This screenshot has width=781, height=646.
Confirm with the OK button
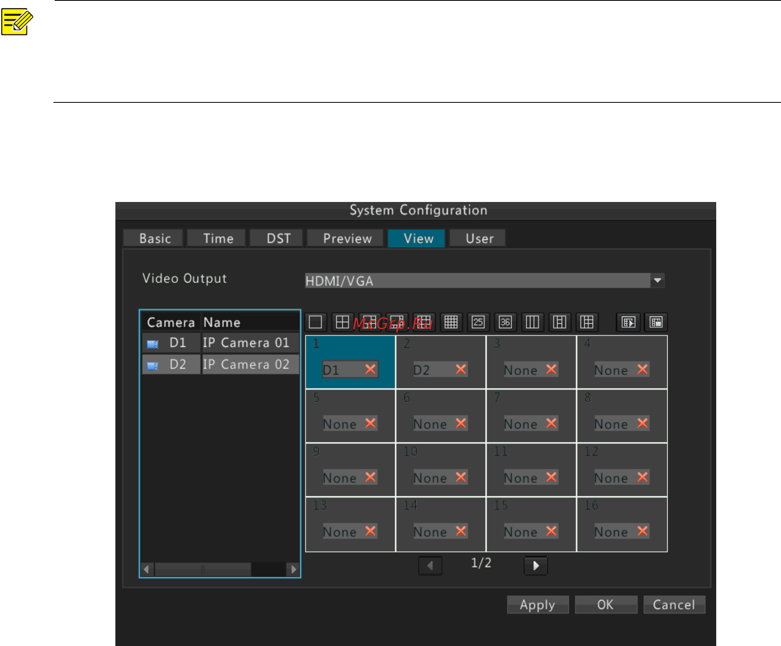(x=606, y=604)
